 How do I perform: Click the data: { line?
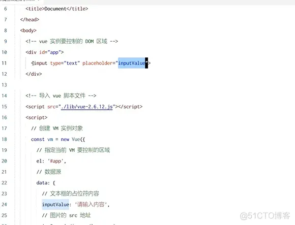pos(46,183)
